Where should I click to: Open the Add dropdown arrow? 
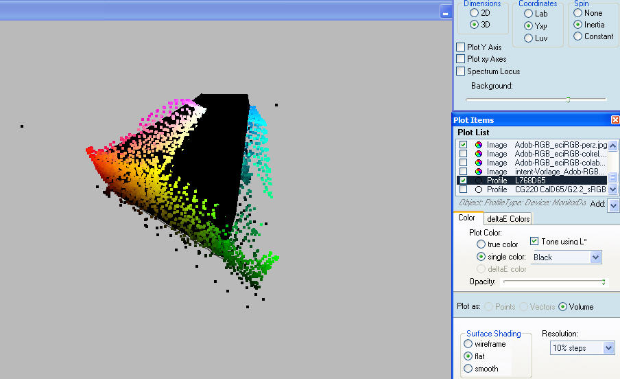point(612,205)
